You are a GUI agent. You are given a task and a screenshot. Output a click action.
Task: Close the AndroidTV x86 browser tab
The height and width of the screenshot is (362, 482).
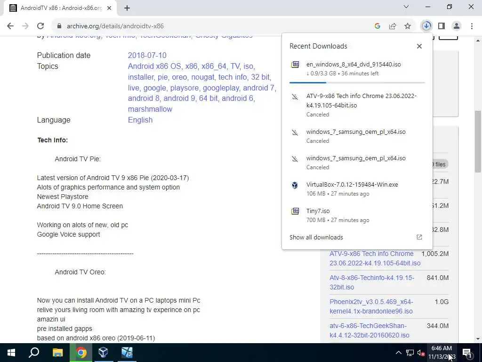pyautogui.click(x=109, y=8)
